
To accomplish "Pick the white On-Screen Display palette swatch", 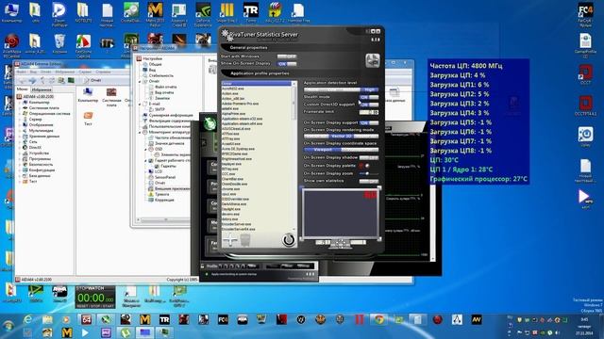I will pos(367,166).
